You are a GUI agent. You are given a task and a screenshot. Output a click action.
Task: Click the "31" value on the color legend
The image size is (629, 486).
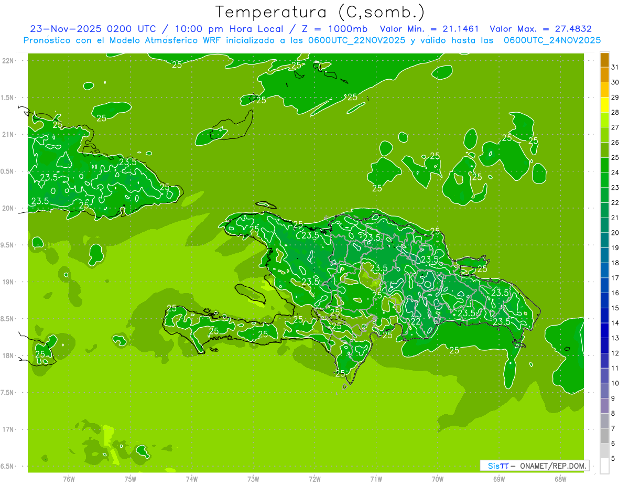point(615,67)
